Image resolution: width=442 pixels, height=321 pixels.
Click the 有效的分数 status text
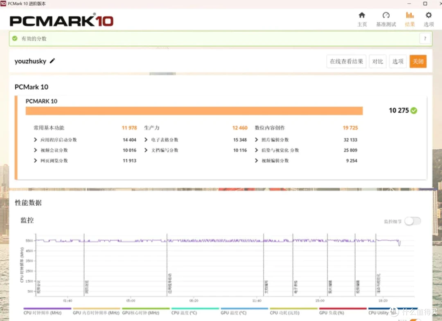click(34, 38)
